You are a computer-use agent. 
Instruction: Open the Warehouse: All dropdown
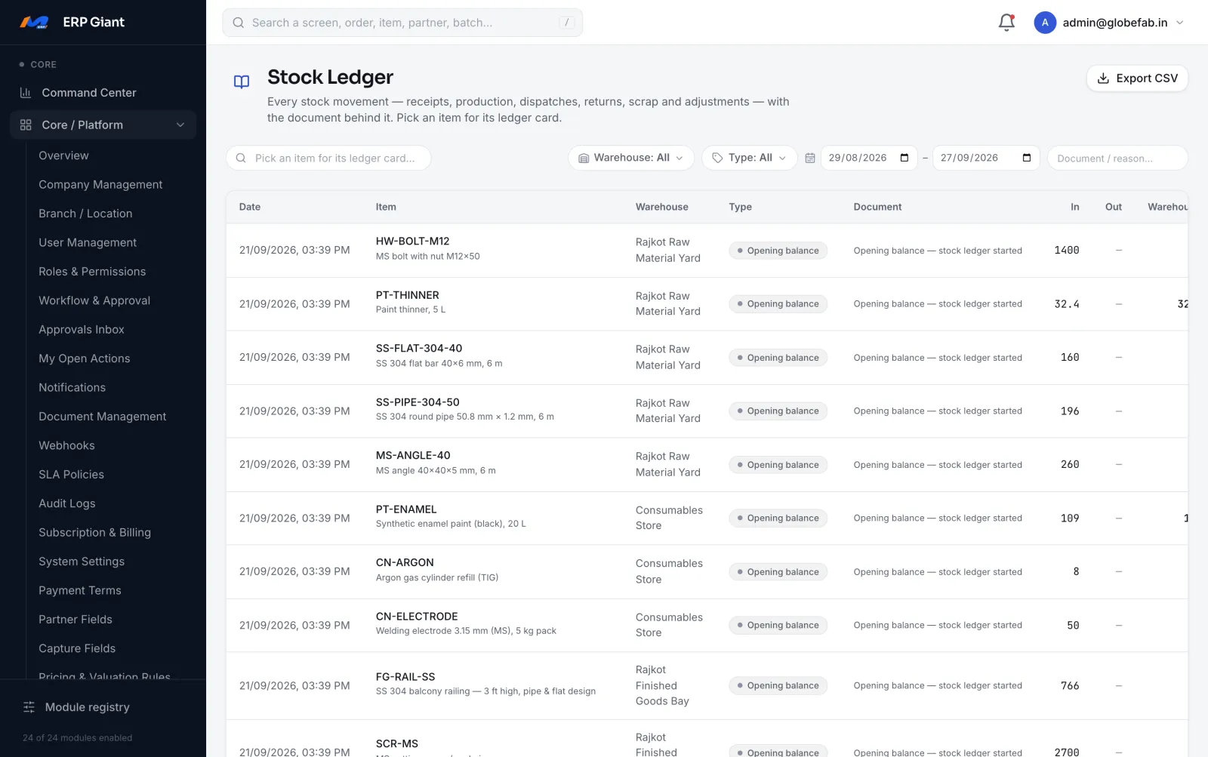coord(631,158)
